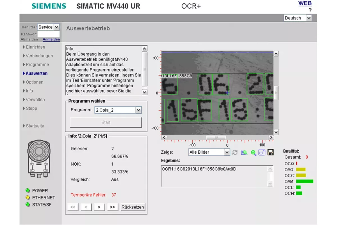Click the OAM green quality bar

click(305, 181)
